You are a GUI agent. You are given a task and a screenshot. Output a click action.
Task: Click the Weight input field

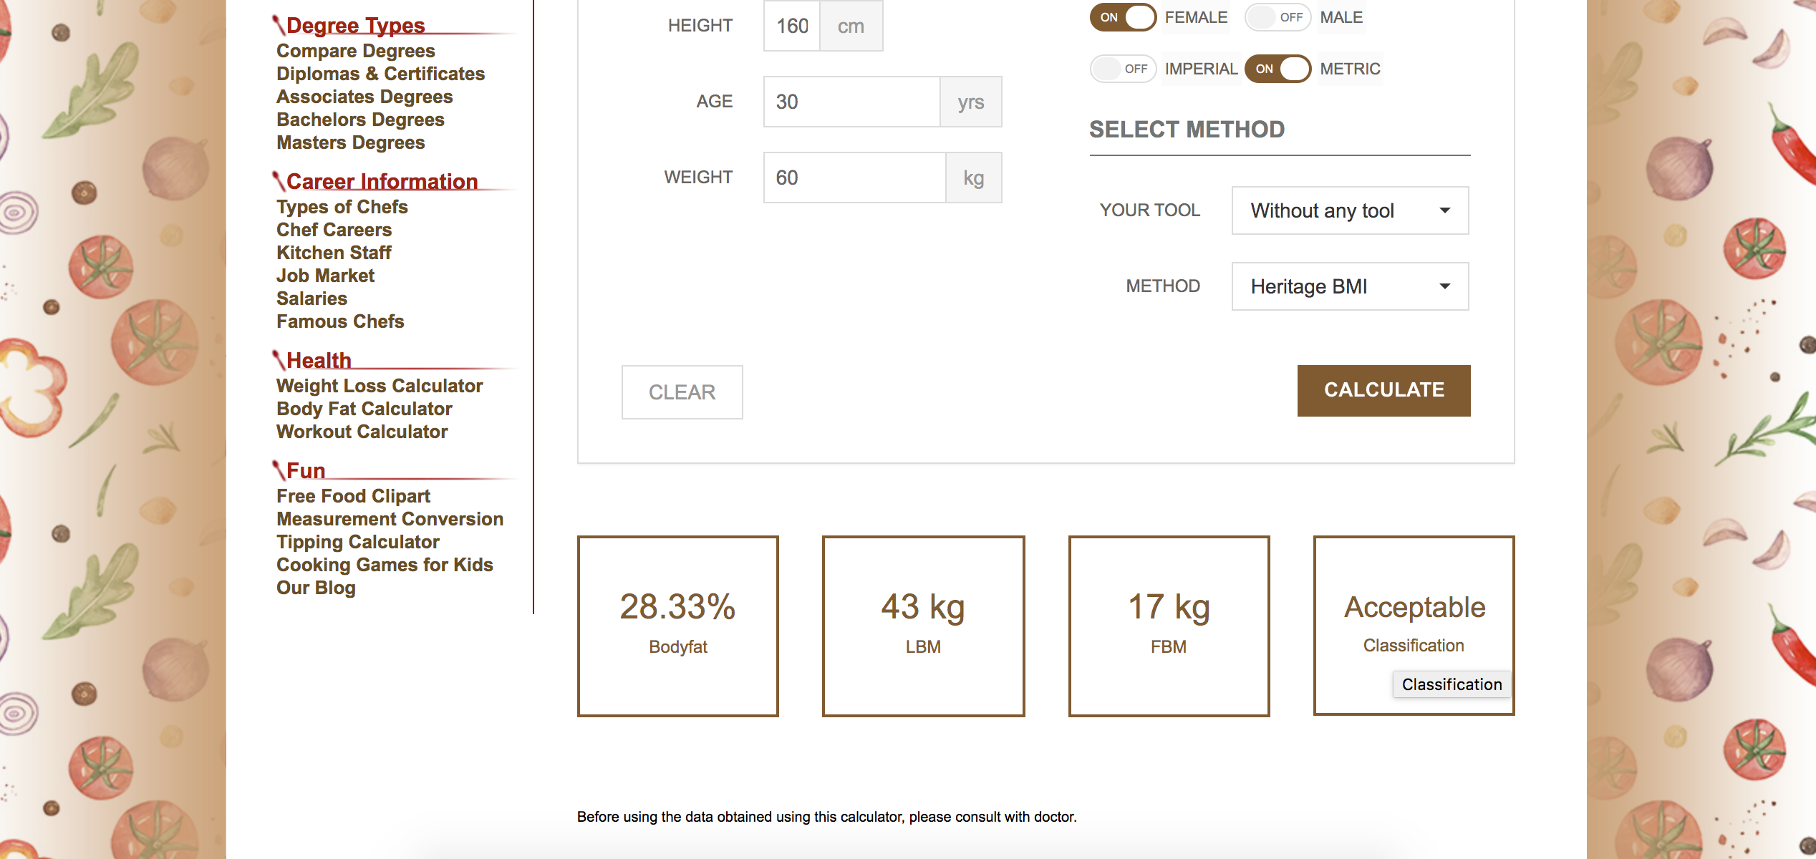[854, 178]
